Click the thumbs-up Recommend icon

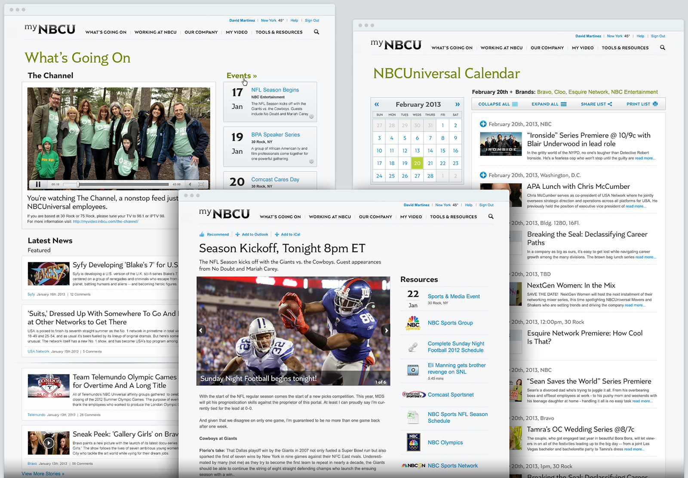click(202, 235)
